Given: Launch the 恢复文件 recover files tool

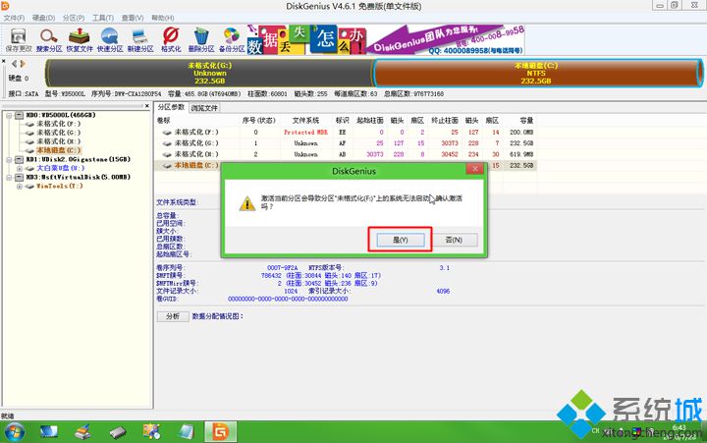Looking at the screenshot, I should (80, 39).
